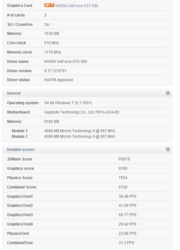
Task: Select the Motherboard value P67A-UD4-B3
Action: pyautogui.click(x=82, y=112)
